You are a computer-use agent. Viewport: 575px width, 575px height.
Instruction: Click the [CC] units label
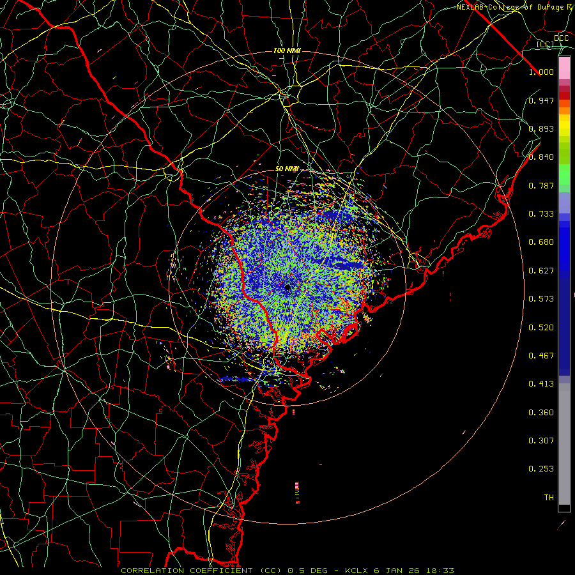click(x=546, y=44)
